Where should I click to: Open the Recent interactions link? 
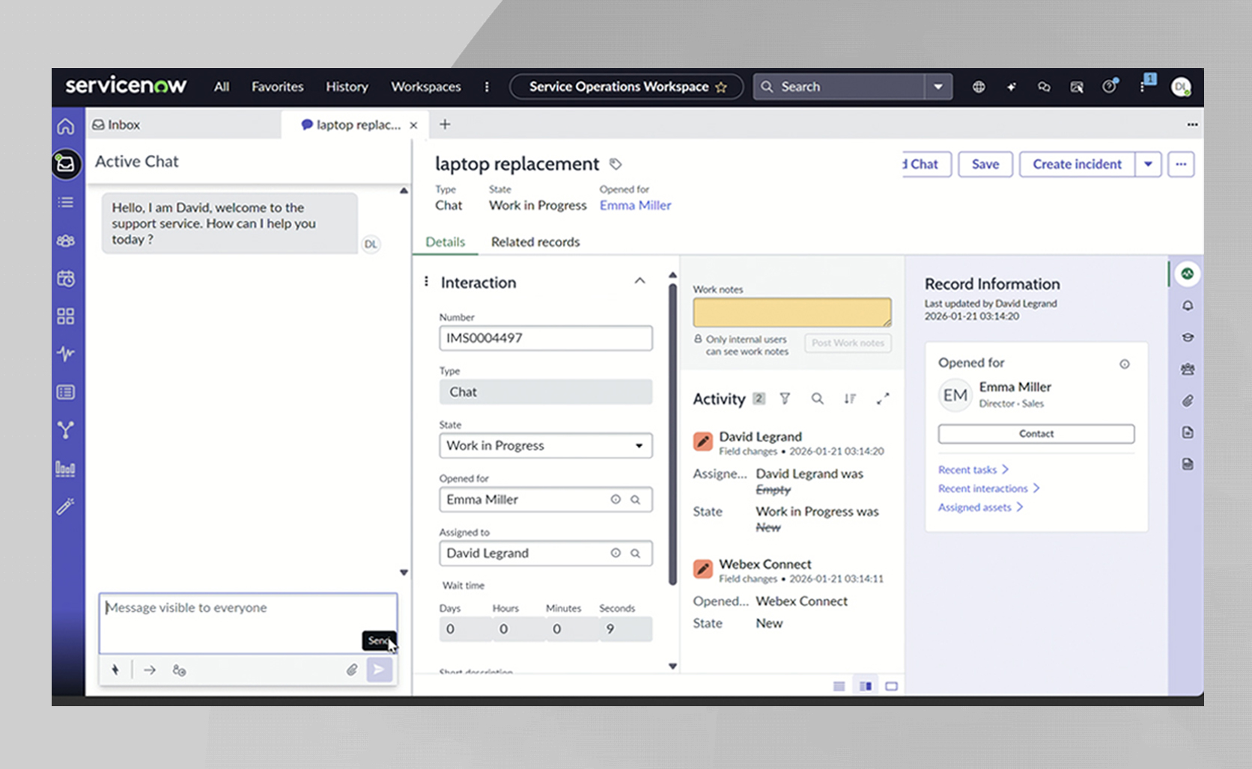(x=983, y=488)
